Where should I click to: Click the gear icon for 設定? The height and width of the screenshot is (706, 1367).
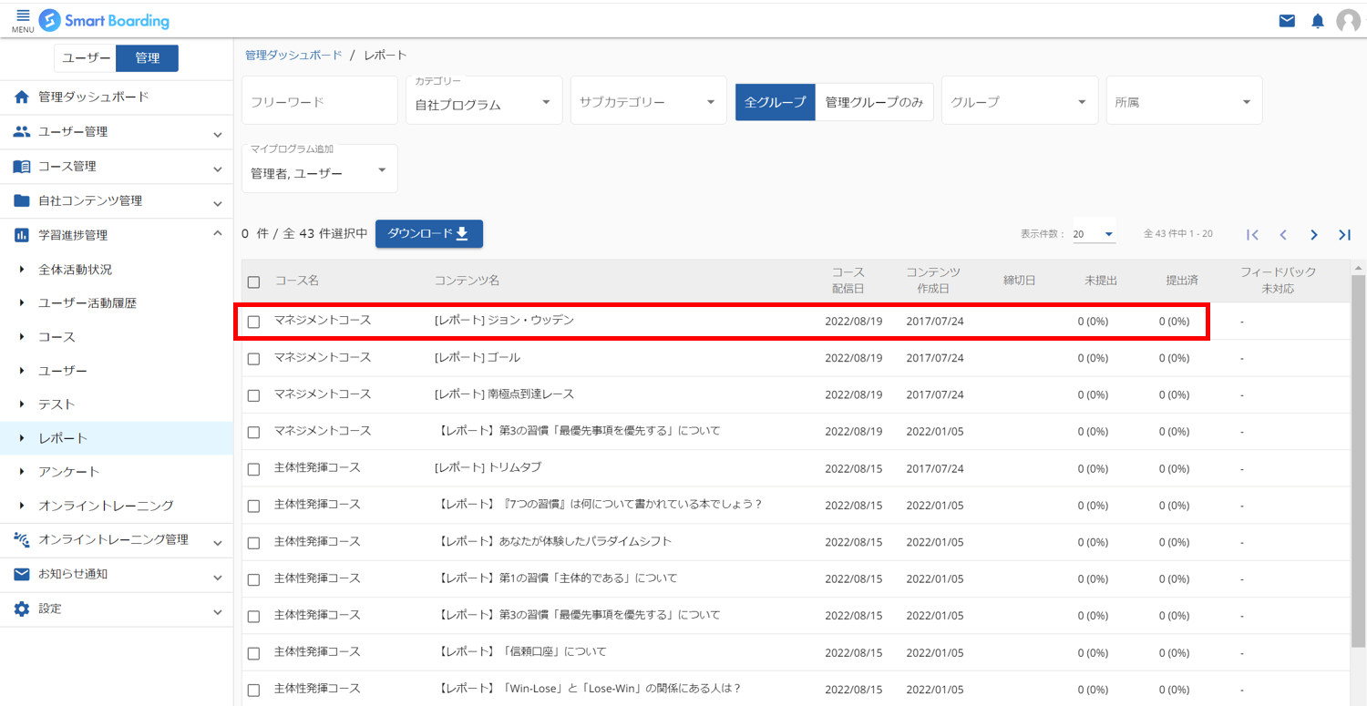(x=22, y=609)
